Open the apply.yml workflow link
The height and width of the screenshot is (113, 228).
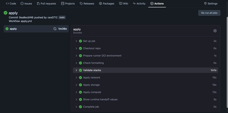pos(26,21)
